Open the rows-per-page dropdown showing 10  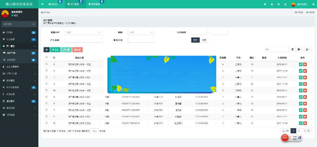tap(94, 131)
